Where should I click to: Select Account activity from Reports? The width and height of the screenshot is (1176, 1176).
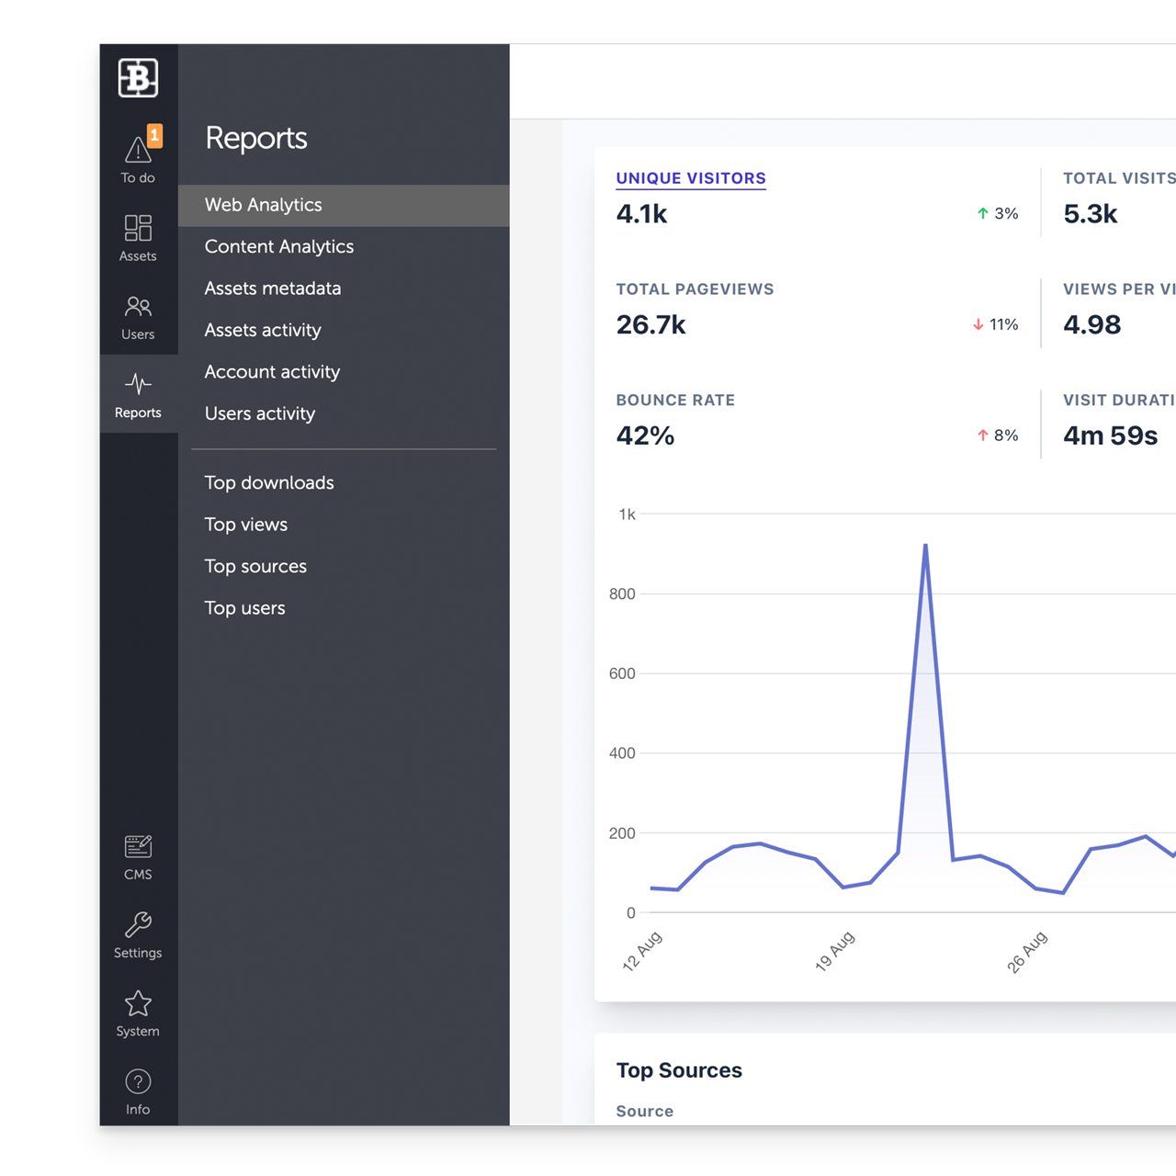click(271, 372)
